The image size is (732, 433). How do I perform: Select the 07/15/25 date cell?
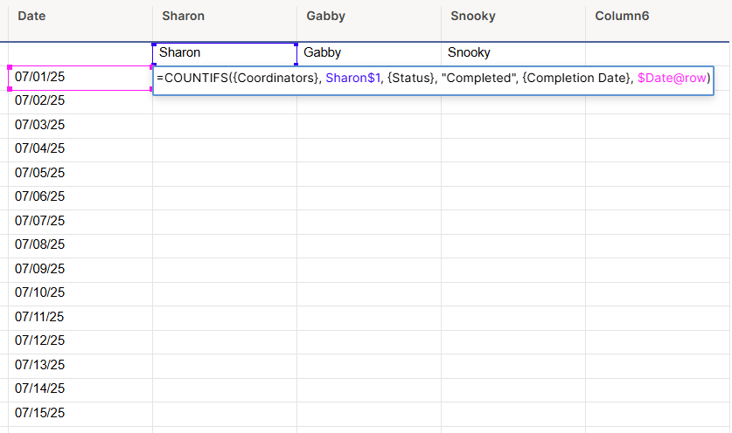pos(80,414)
